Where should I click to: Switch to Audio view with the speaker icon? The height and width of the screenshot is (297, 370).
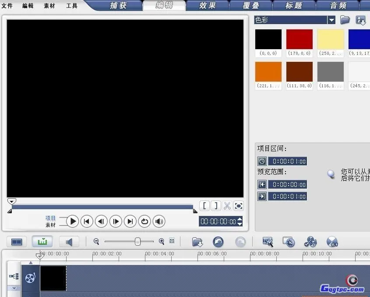(69, 242)
